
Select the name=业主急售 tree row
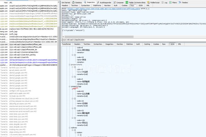83,94
